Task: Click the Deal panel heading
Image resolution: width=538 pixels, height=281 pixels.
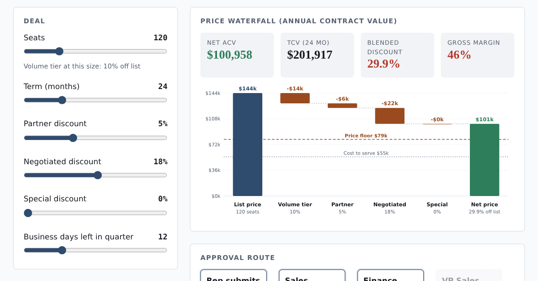Action: coord(35,21)
